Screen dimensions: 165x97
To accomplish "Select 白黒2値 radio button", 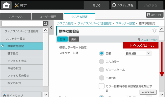I will coord(101,78).
